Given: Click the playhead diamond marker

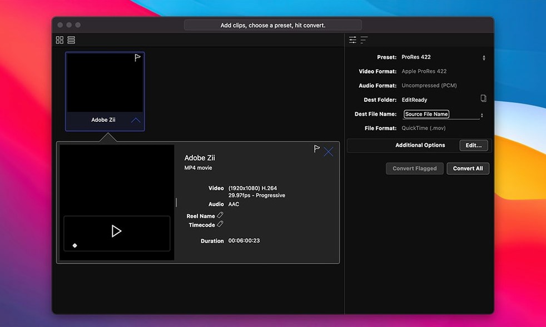Looking at the screenshot, I should [75, 245].
